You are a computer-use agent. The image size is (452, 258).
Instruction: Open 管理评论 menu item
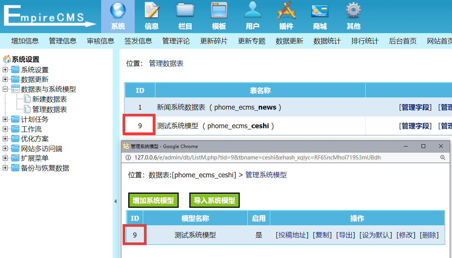click(x=176, y=41)
